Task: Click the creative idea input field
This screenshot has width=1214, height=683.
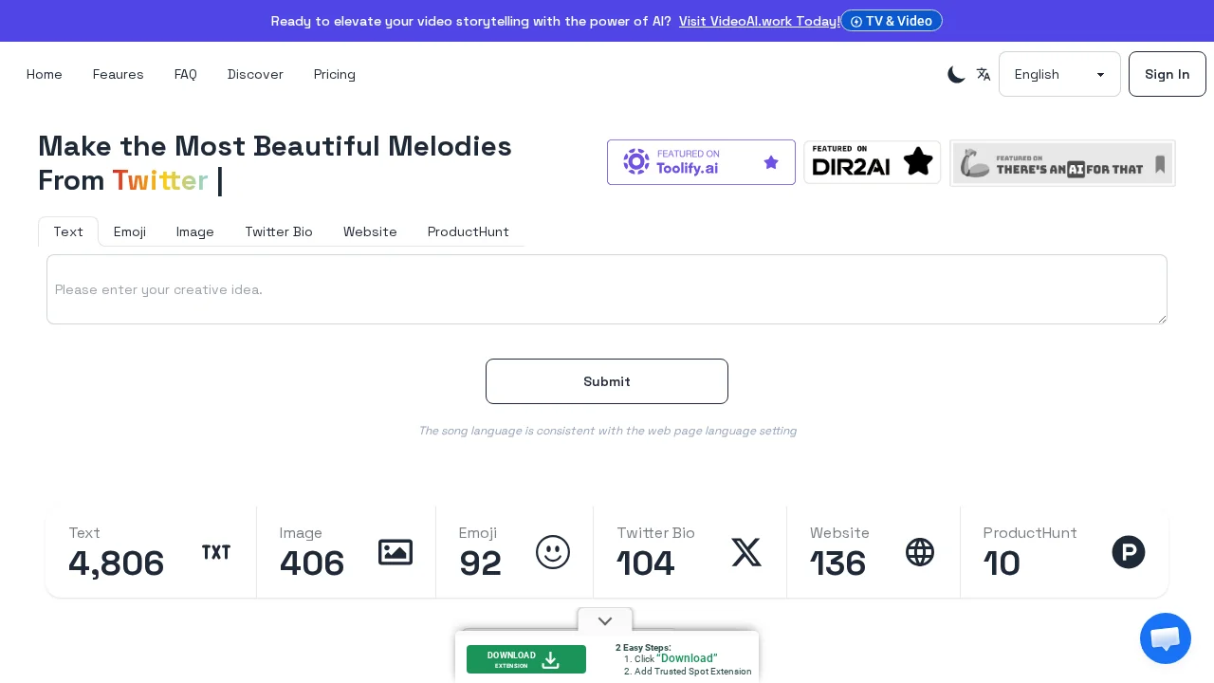Action: (607, 289)
